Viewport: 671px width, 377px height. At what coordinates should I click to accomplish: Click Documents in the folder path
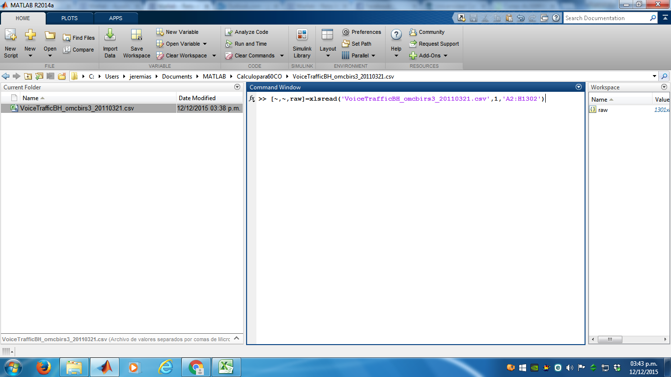[x=177, y=77]
